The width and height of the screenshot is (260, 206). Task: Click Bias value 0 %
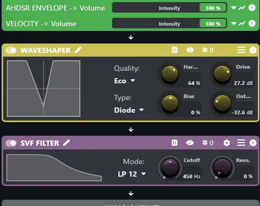pyautogui.click(x=195, y=113)
